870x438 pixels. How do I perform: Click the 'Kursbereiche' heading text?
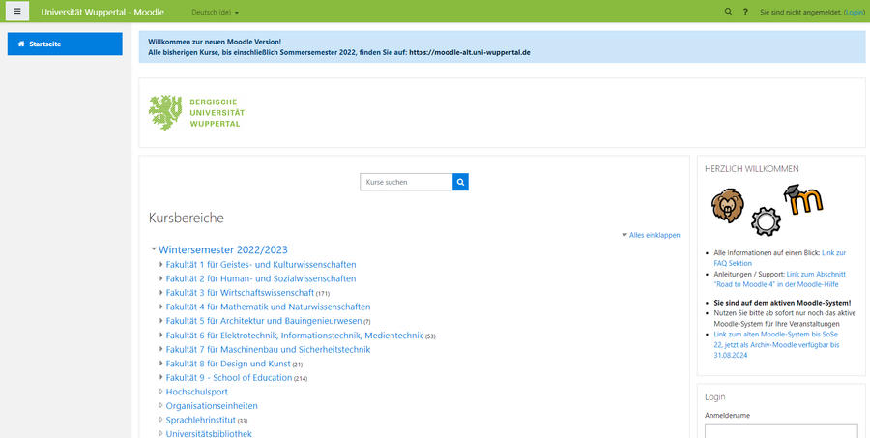point(187,219)
